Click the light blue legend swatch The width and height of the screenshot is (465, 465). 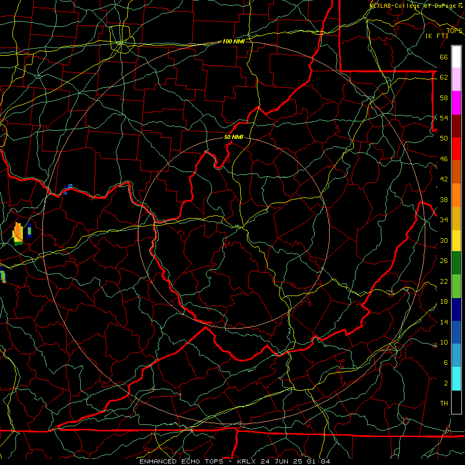(x=456, y=355)
